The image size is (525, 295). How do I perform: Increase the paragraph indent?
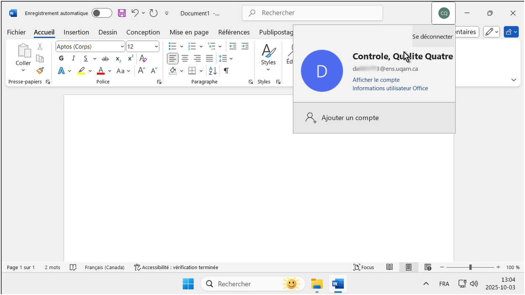click(245, 47)
